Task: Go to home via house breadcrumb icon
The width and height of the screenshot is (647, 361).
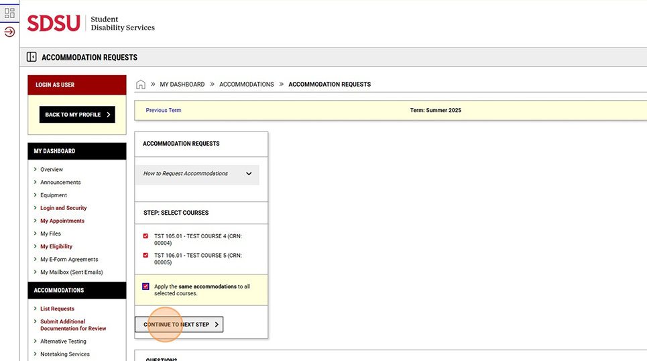Action: click(141, 85)
